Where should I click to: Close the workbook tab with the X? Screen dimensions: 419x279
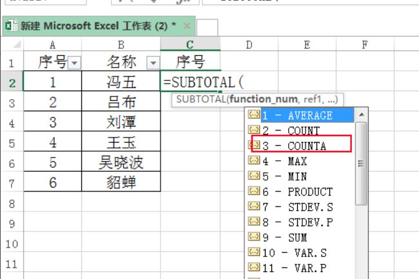[187, 26]
